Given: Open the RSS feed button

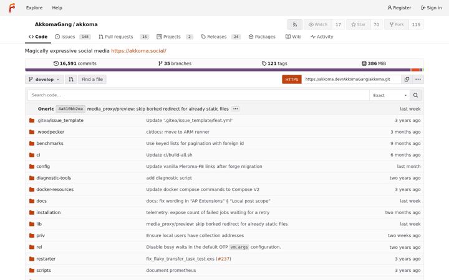Looking at the screenshot, I should click(294, 24).
